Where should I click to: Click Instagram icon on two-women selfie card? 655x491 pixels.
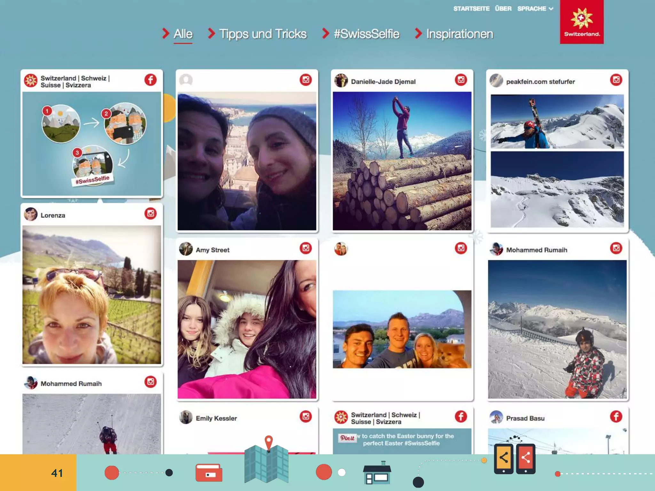[306, 80]
